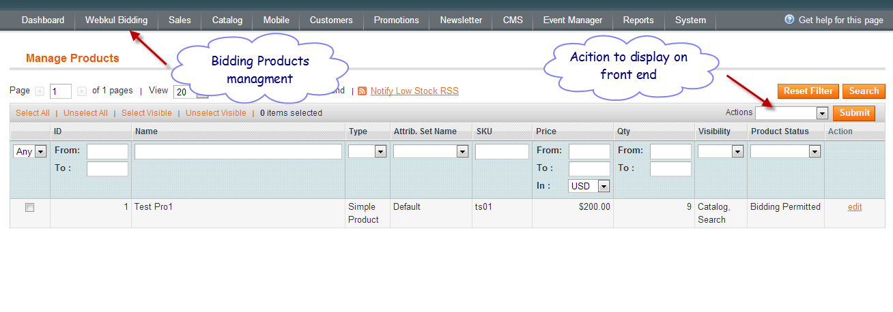893x312 pixels.
Task: Go to previous page arrow
Action: click(39, 91)
